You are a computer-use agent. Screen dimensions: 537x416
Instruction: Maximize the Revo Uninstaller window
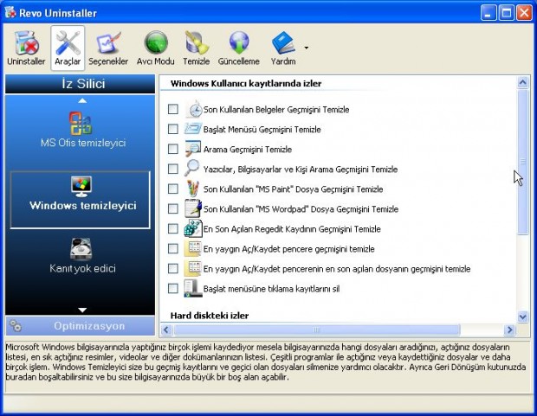point(507,13)
